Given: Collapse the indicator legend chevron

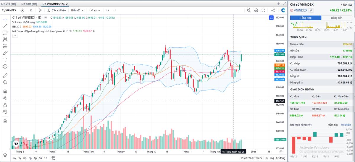Looking at the screenshot, I should coord(15,36).
